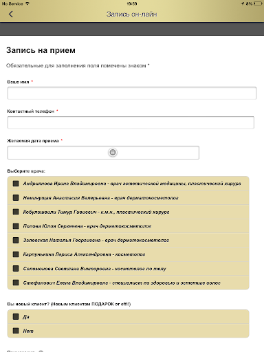Tick Попова Юлия Сергеевна checkbox
This screenshot has width=264, height=352.
pos(16,226)
